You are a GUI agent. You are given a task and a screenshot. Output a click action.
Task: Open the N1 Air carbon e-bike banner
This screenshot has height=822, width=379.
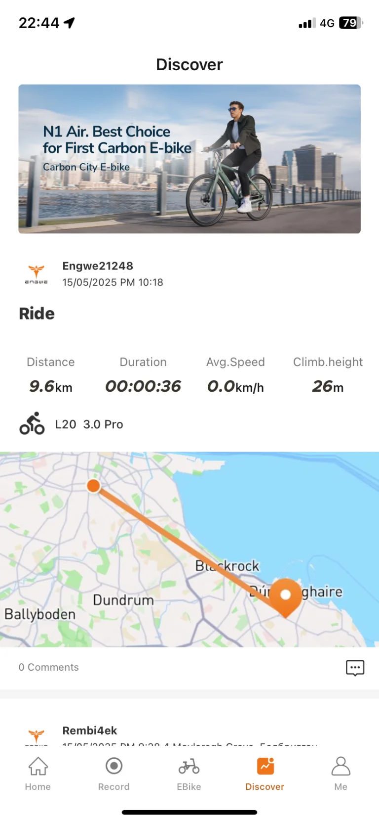(x=189, y=159)
